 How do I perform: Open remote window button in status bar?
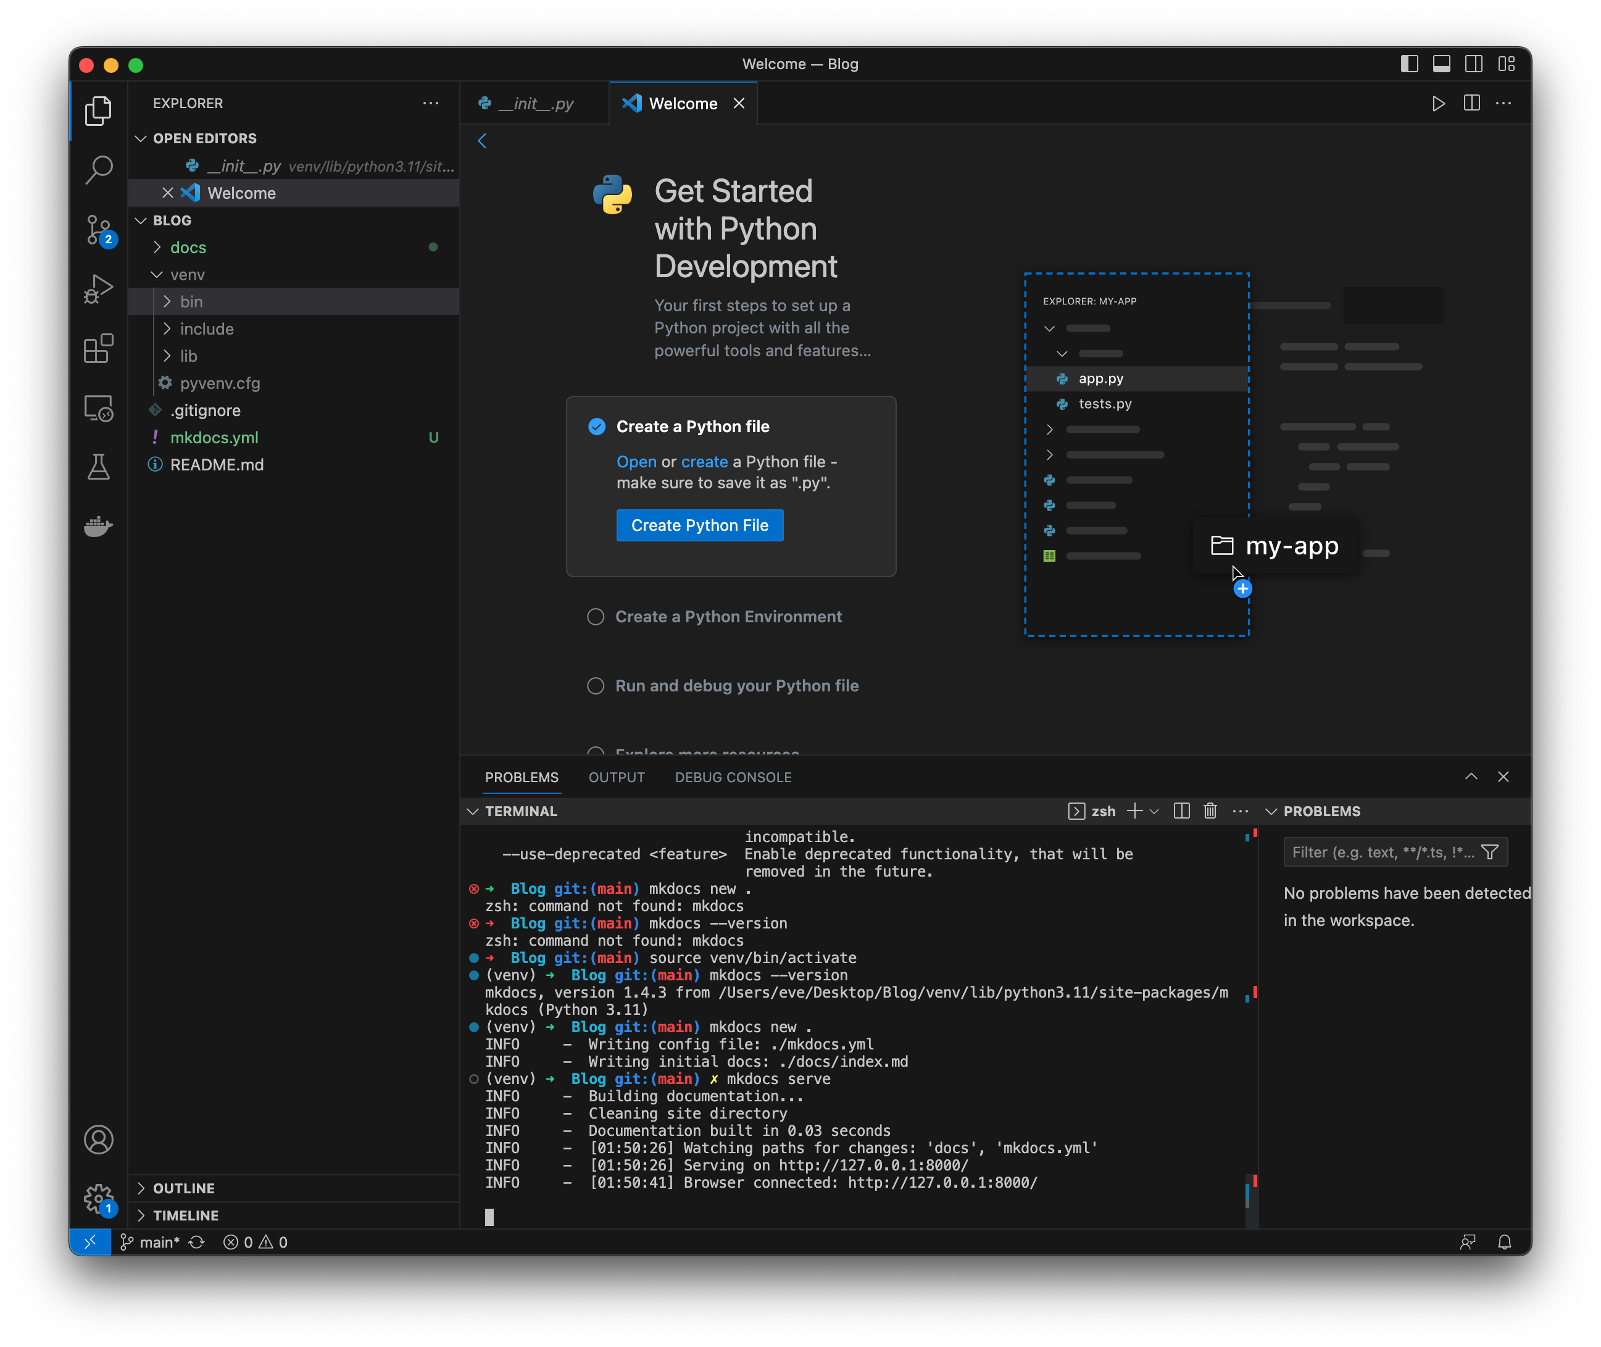[x=90, y=1243]
